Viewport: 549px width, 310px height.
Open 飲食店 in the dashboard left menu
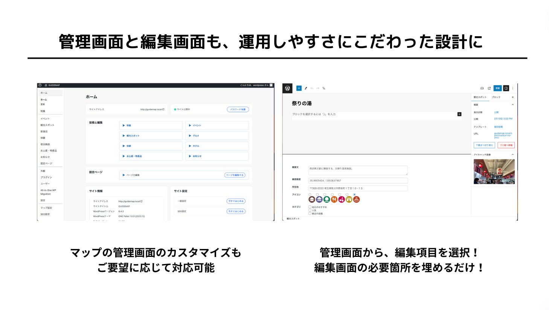[x=44, y=131]
